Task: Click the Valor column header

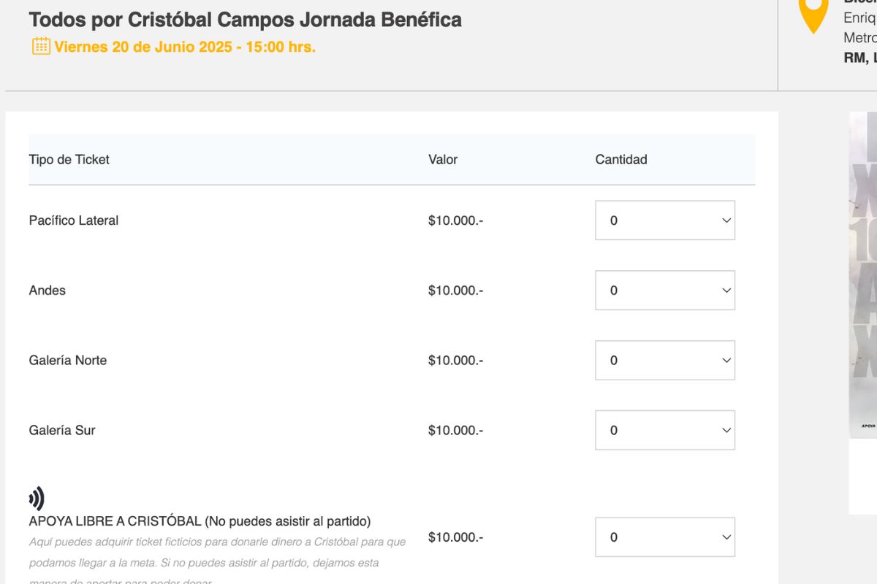Action: click(x=443, y=160)
